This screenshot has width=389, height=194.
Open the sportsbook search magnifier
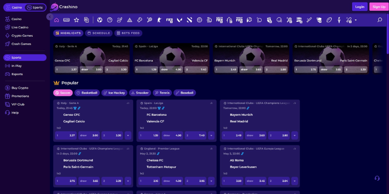coord(380,20)
